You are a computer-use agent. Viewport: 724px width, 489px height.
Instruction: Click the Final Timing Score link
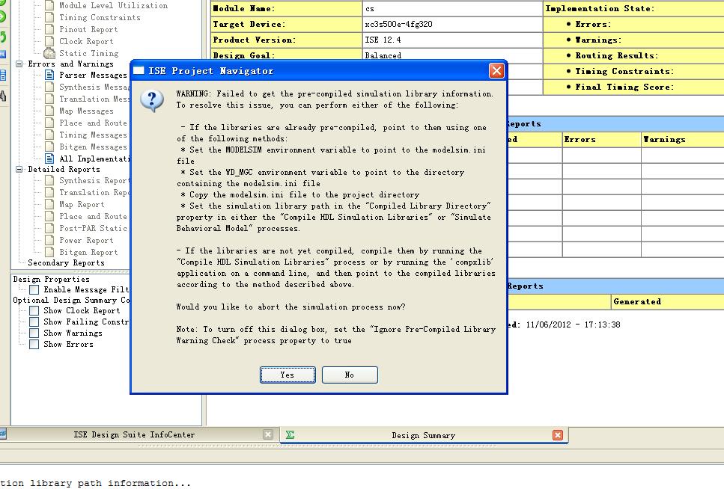(624, 87)
